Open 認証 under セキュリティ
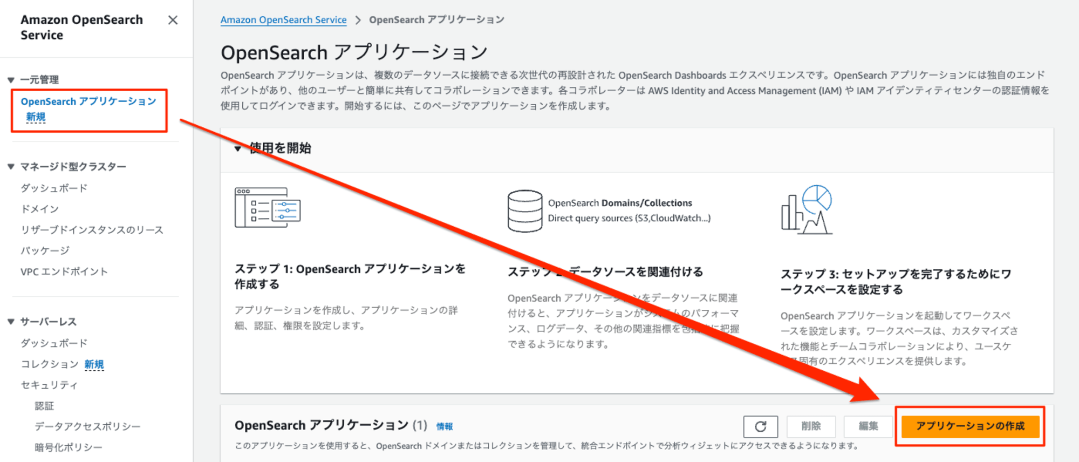1079x462 pixels. click(x=44, y=406)
